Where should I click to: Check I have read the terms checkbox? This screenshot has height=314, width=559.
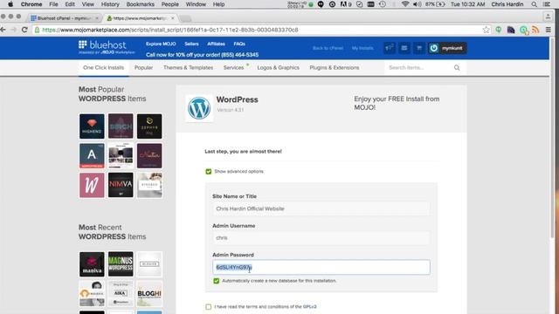[x=208, y=306]
